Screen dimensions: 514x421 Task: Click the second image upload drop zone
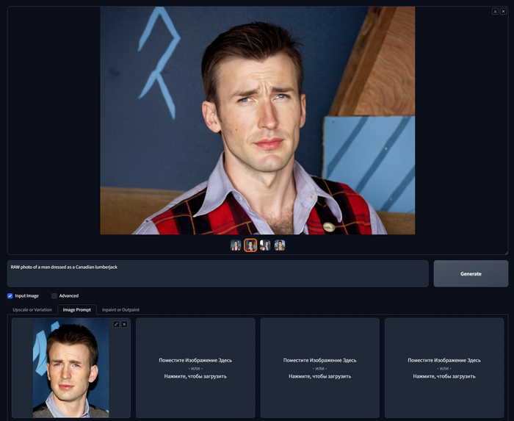[x=195, y=368]
